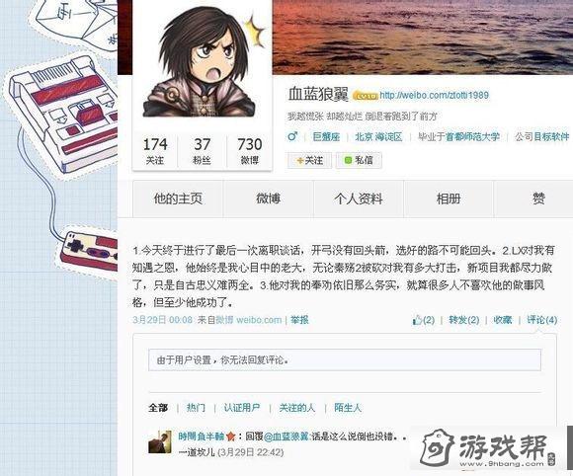Collapse the 评论(4) comments section
This screenshot has width=573, height=476.
542,320
